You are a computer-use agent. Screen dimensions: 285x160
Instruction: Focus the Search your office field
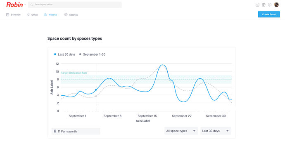pos(75,5)
